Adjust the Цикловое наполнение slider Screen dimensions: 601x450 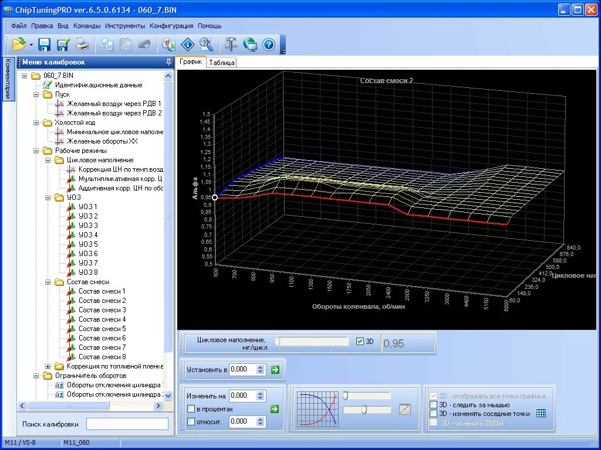(x=312, y=342)
